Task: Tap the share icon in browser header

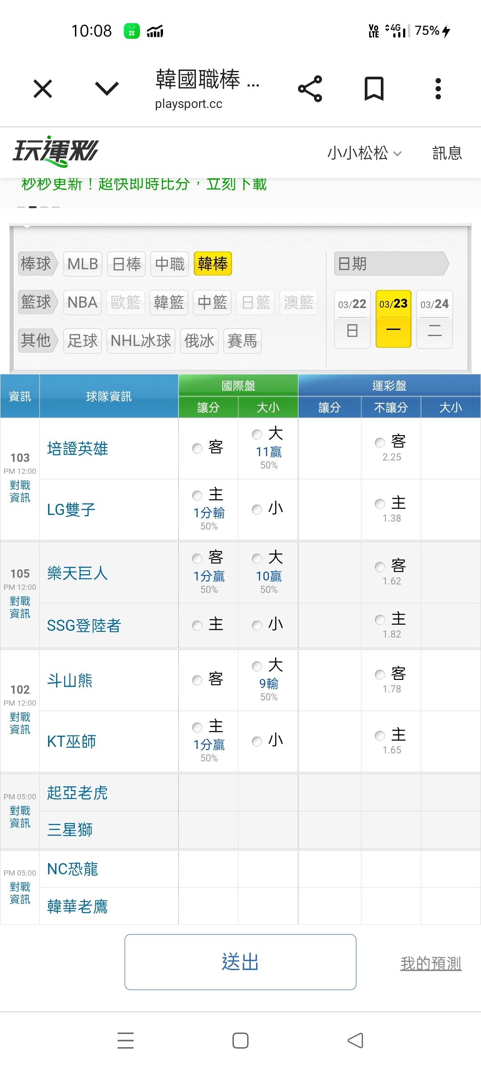Action: (310, 89)
